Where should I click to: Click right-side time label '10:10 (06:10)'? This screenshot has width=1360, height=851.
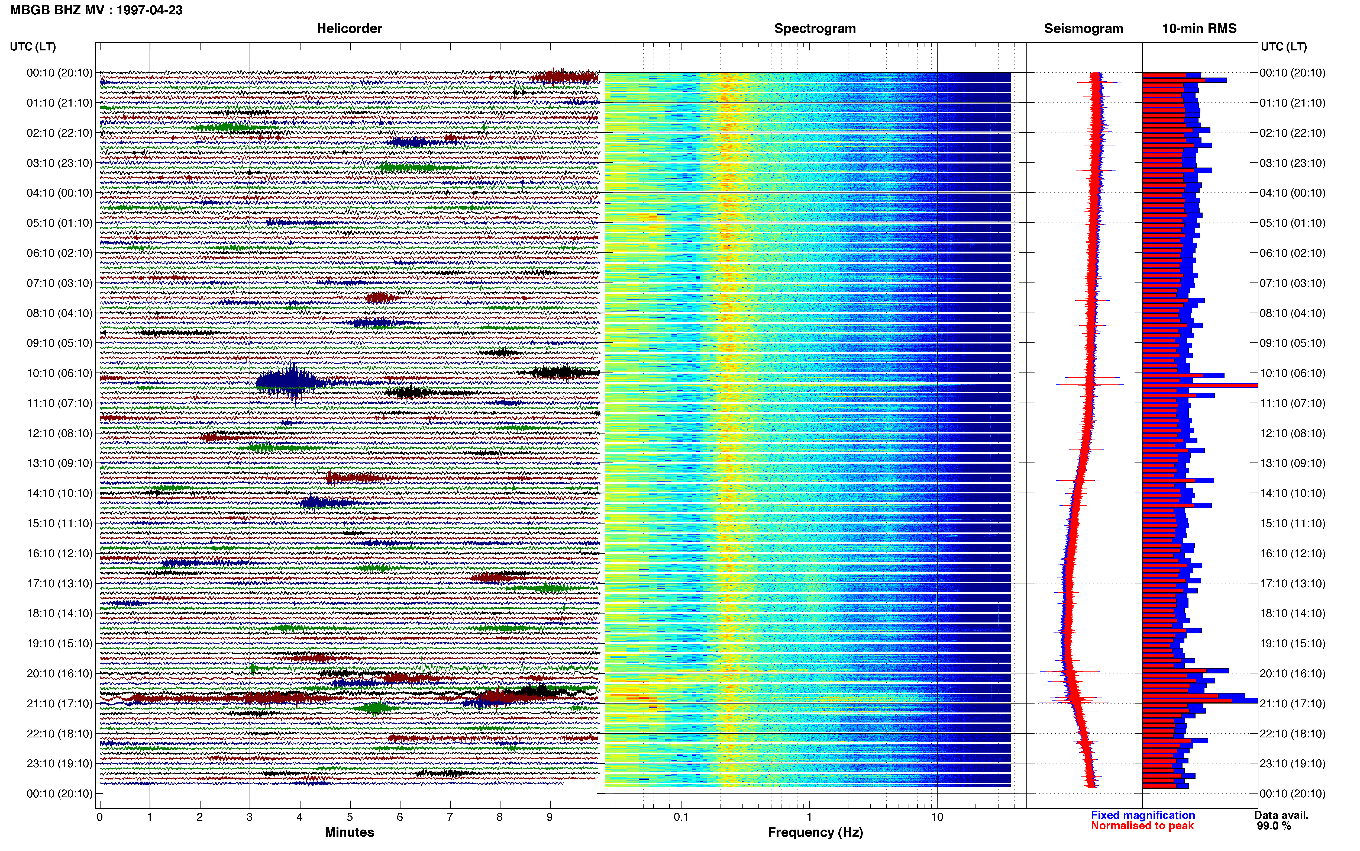pyautogui.click(x=1293, y=373)
